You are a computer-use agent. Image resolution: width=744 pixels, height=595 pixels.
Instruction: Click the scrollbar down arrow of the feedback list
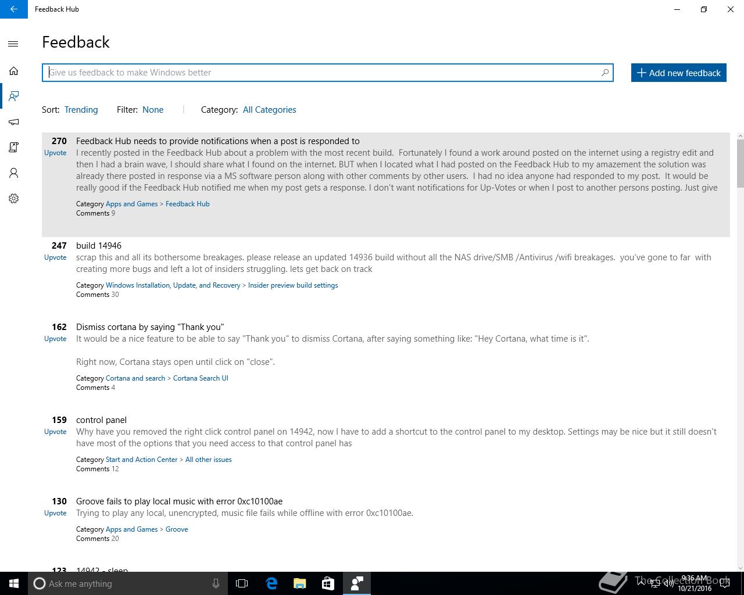click(740, 568)
